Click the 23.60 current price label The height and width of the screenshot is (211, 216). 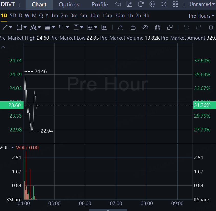point(12,105)
